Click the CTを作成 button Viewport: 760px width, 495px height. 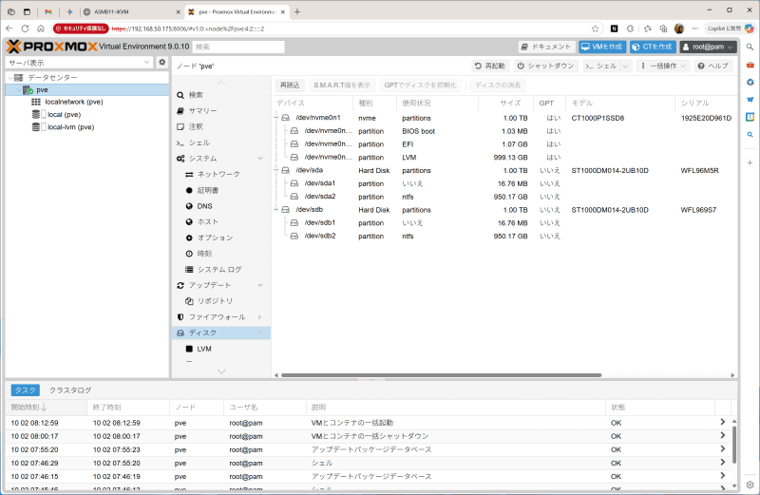[x=653, y=47]
